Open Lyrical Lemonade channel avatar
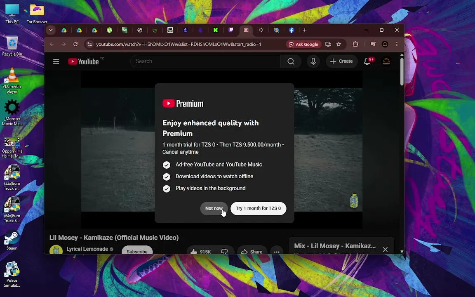Screen dimensions: 475x297 [x=56, y=250]
